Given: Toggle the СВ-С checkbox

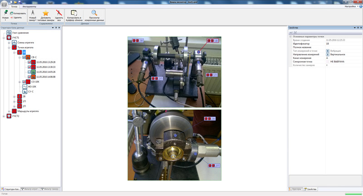Looking at the screenshot, I should [x=24, y=57].
